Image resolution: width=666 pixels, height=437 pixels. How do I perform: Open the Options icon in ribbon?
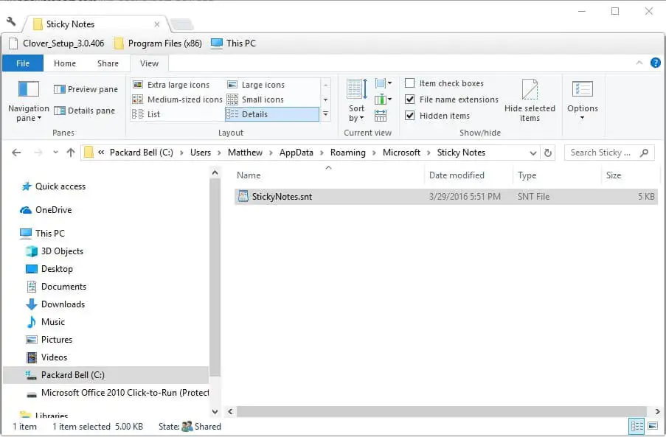(x=582, y=91)
